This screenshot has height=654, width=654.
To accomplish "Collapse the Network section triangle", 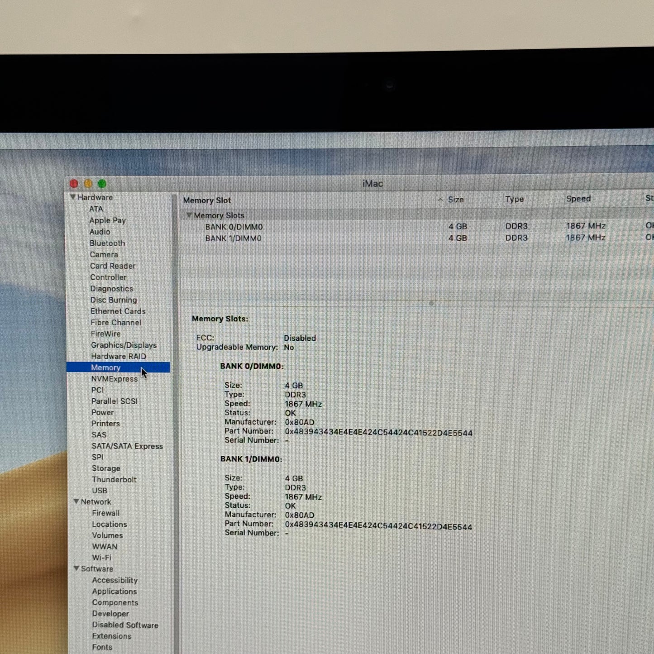I will coord(76,501).
